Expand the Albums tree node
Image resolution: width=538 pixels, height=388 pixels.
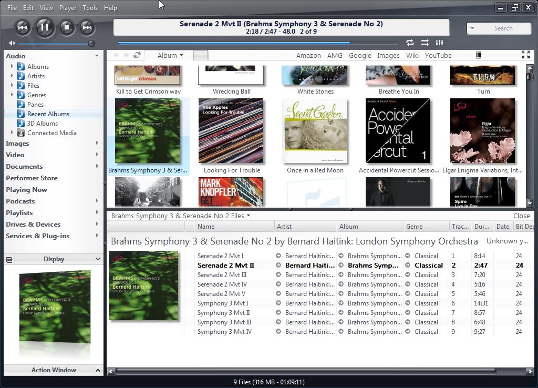tap(12, 66)
